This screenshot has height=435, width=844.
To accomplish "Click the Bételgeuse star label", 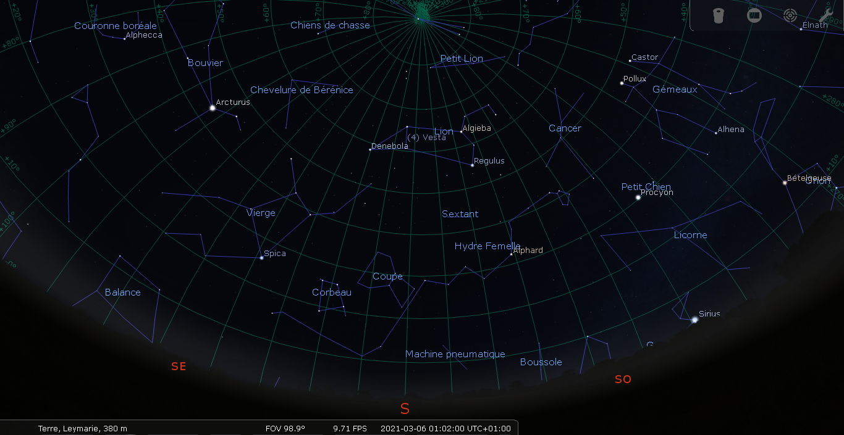I will tap(809, 178).
